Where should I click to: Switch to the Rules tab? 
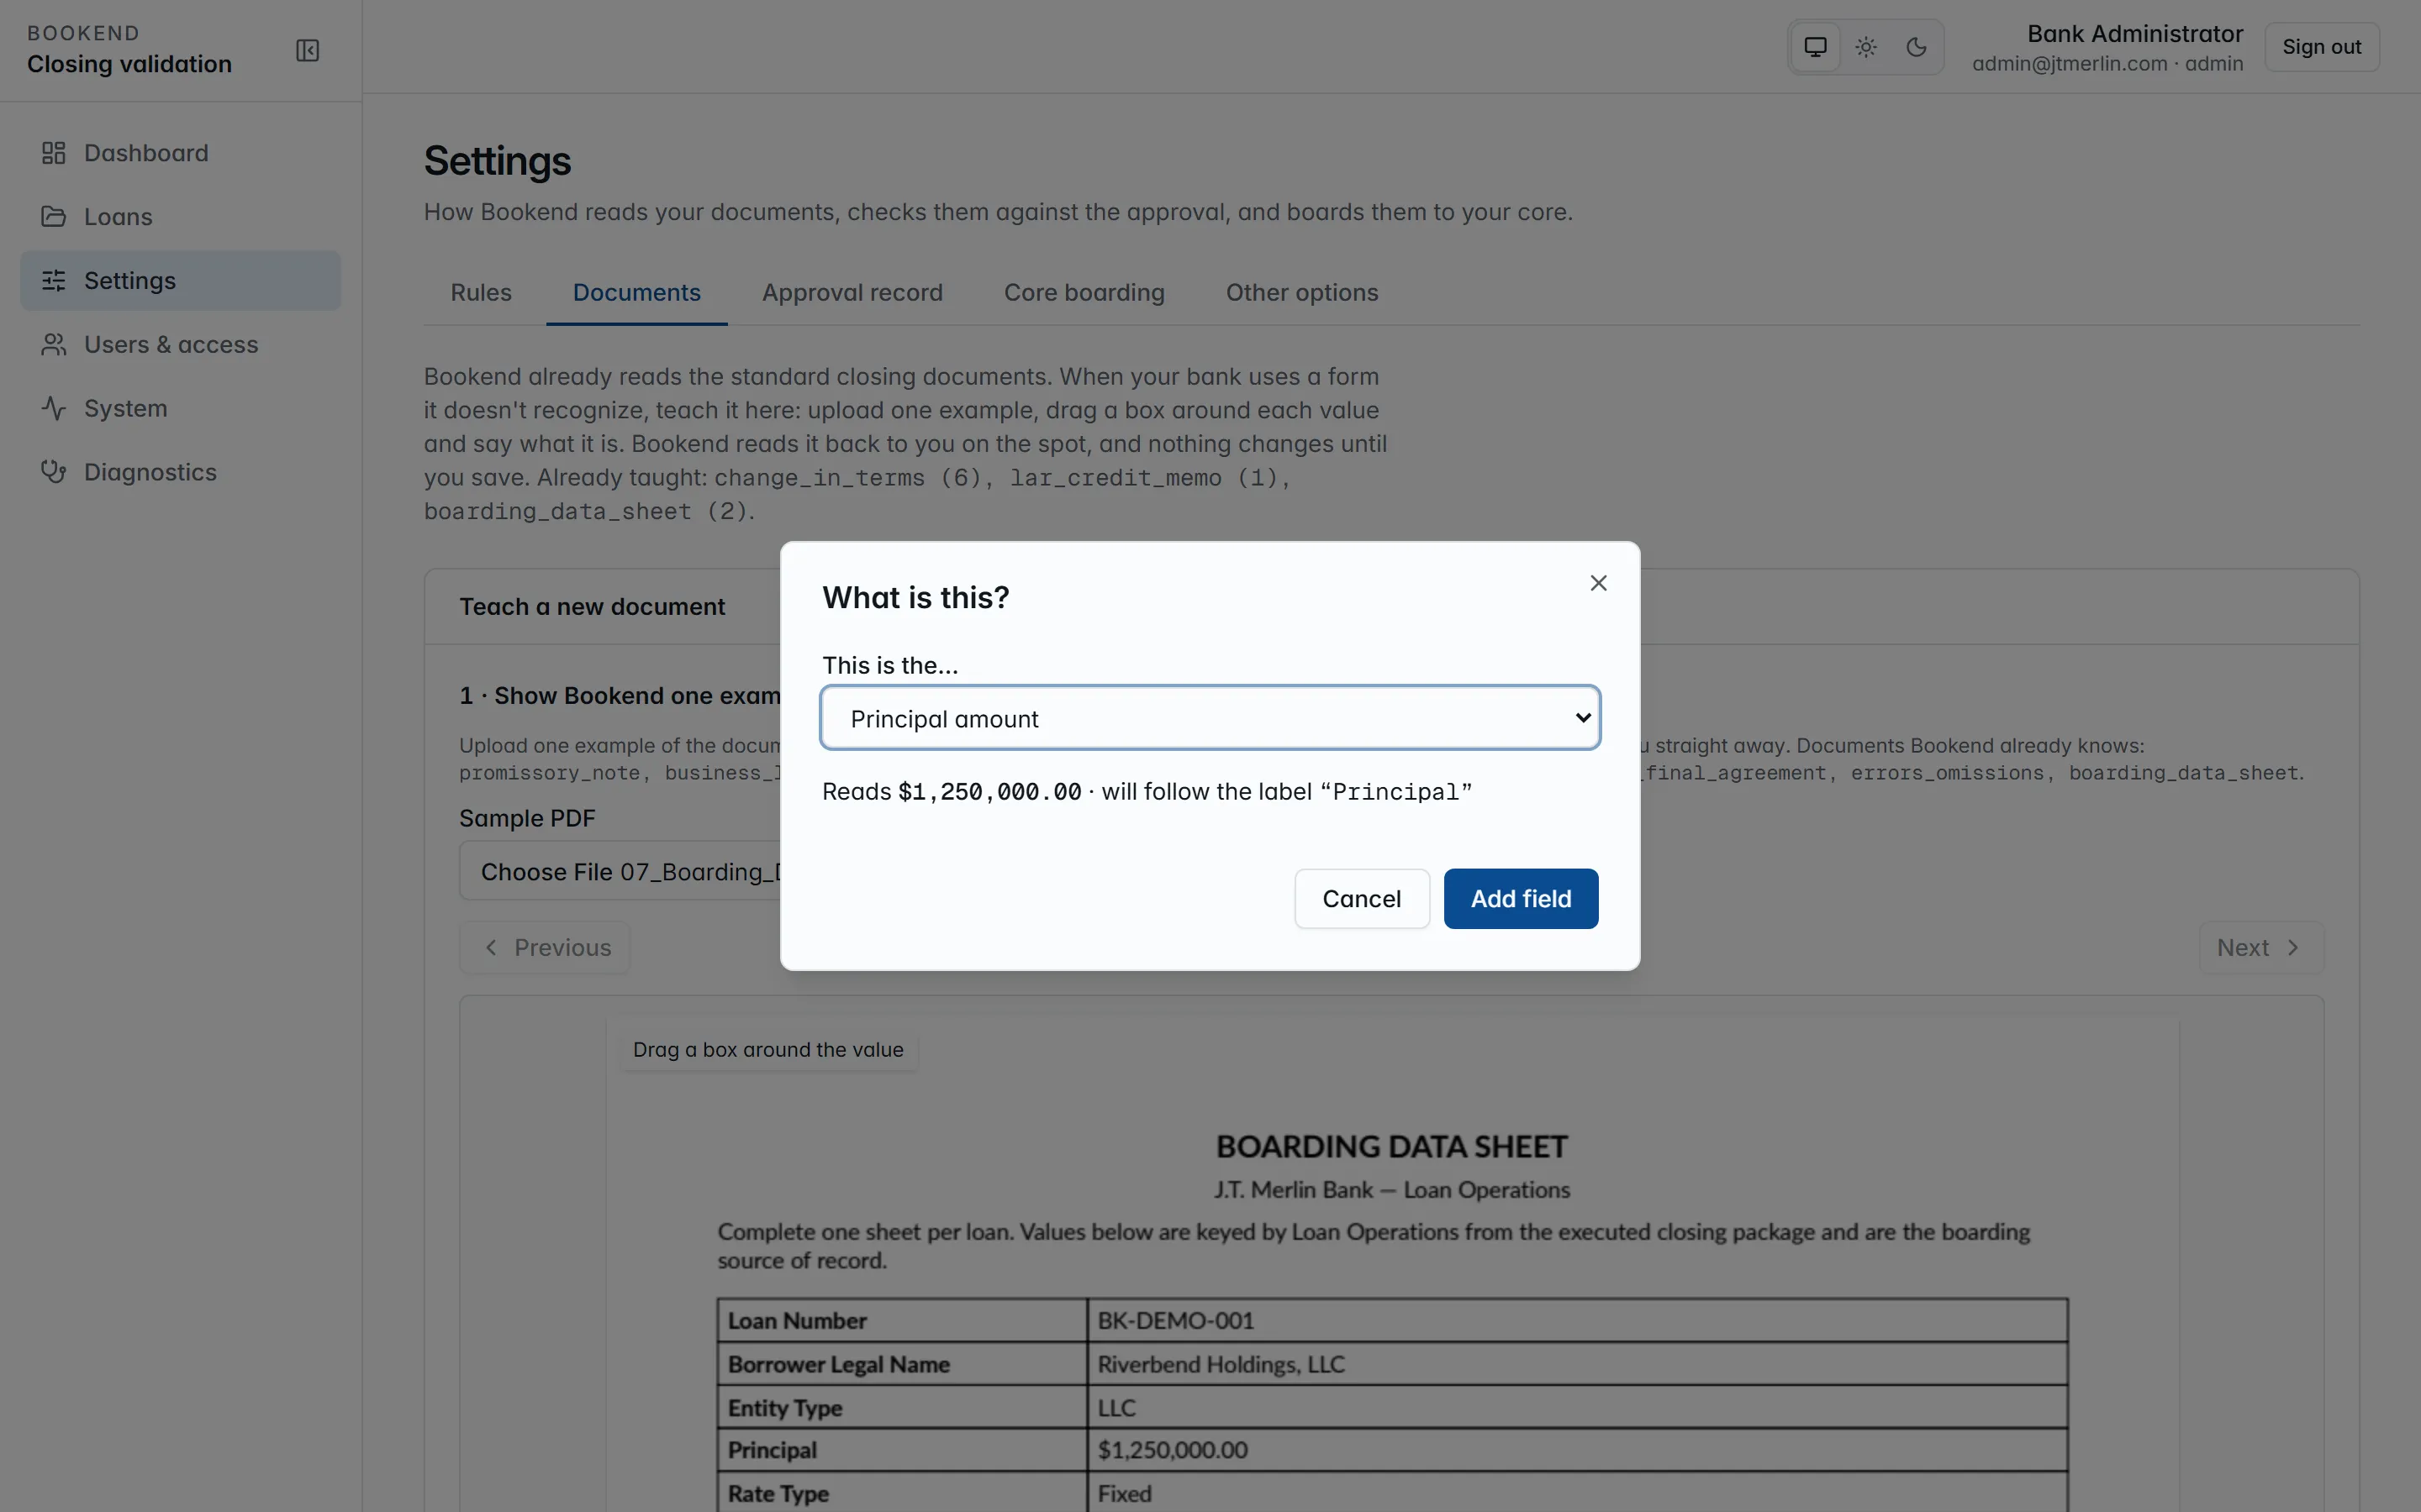pos(480,293)
